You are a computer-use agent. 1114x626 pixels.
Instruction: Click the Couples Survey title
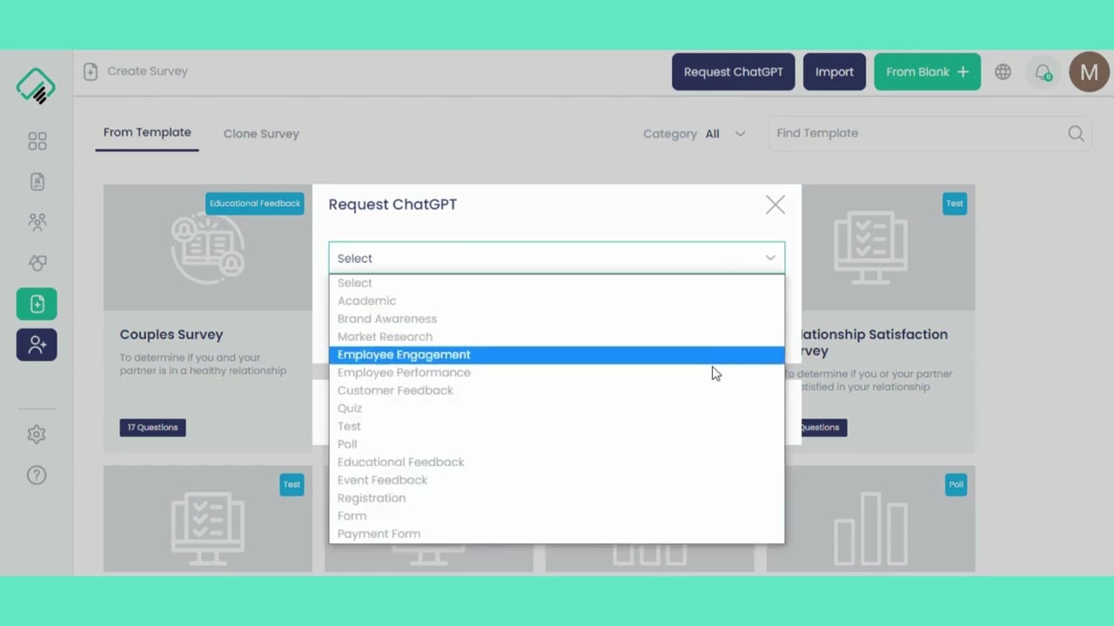171,335
